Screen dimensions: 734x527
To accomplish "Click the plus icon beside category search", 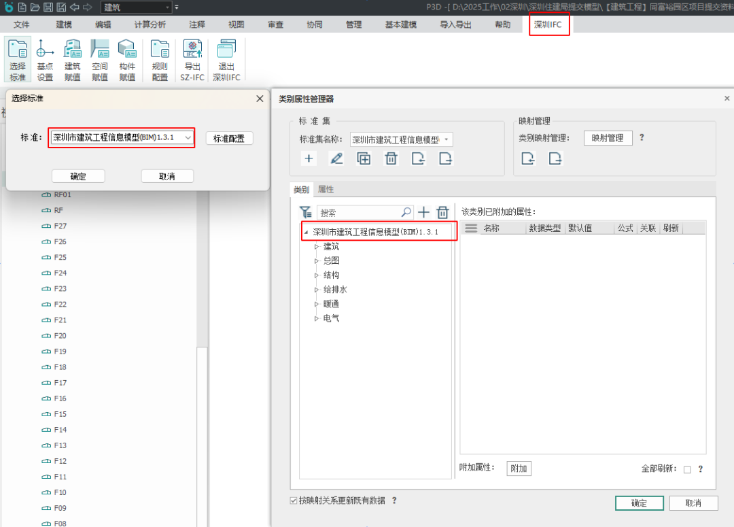I will pyautogui.click(x=423, y=212).
